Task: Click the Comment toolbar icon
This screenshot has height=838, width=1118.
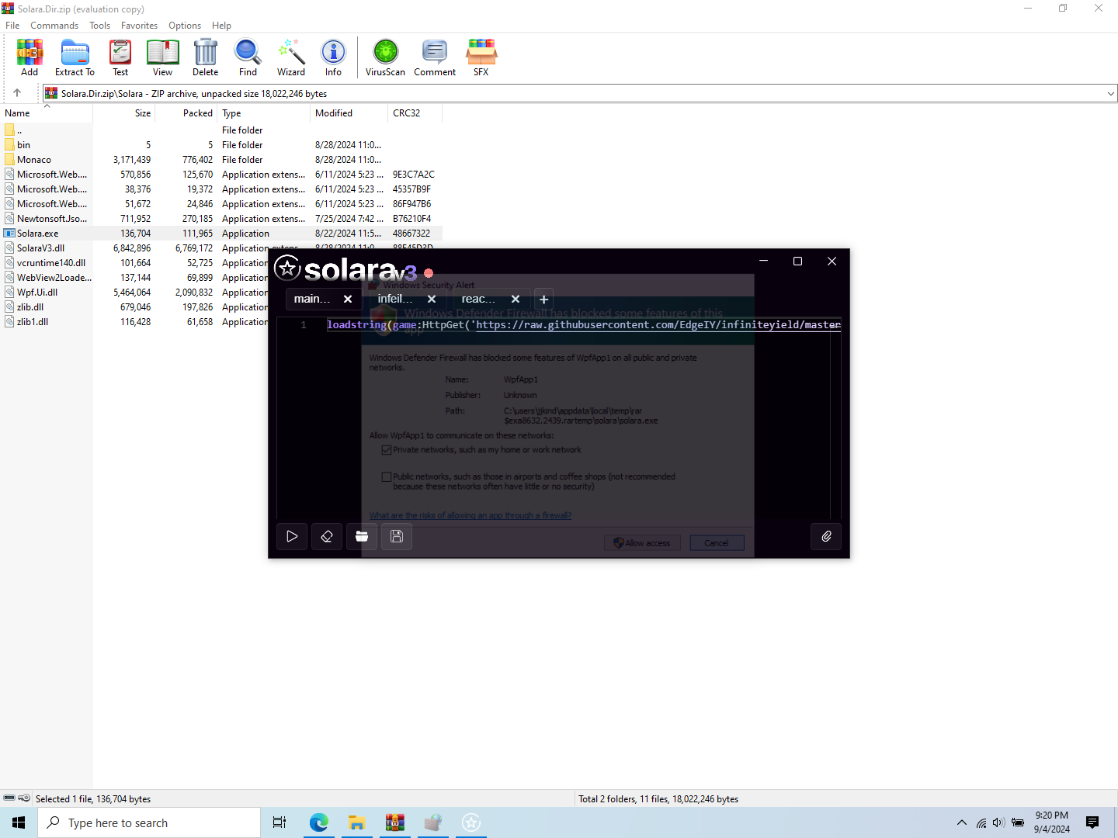Action: tap(435, 57)
